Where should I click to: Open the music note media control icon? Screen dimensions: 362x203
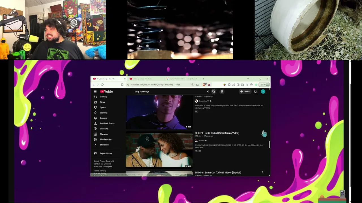click(234, 85)
